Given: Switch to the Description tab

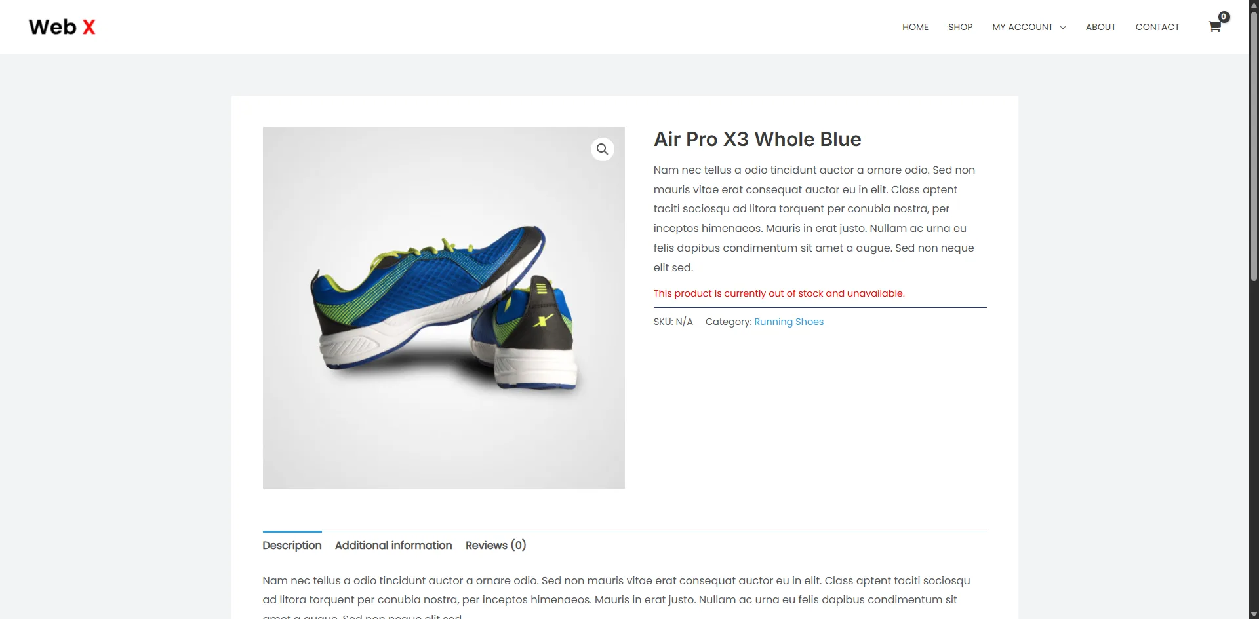Looking at the screenshot, I should pos(292,545).
